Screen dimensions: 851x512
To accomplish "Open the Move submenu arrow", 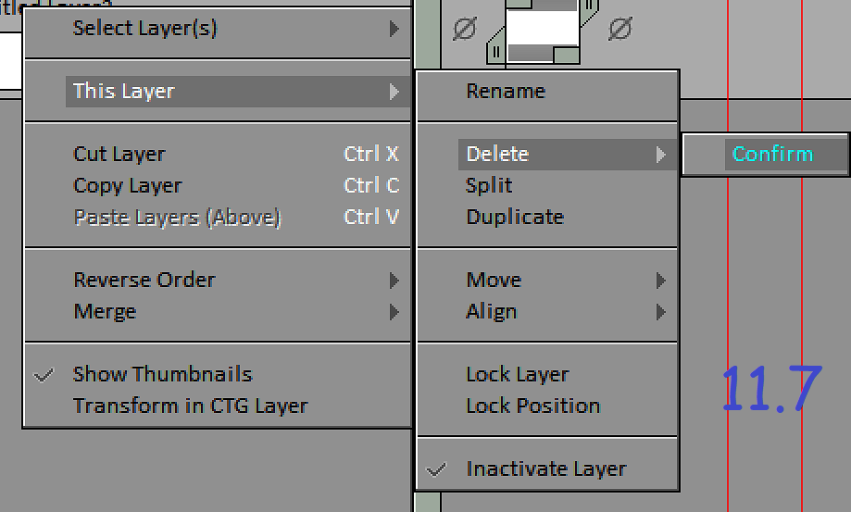I will point(660,281).
